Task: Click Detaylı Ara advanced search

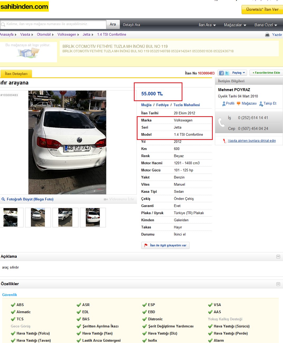Action: click(x=131, y=25)
